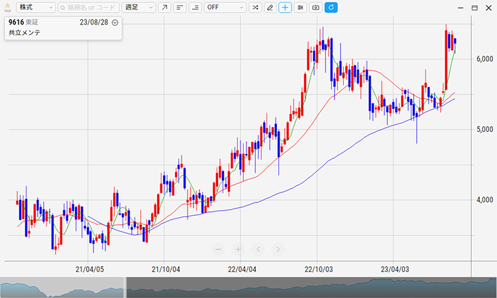The width and height of the screenshot is (497, 298).
Task: Zoom out the chart with minus button
Action: (218, 249)
